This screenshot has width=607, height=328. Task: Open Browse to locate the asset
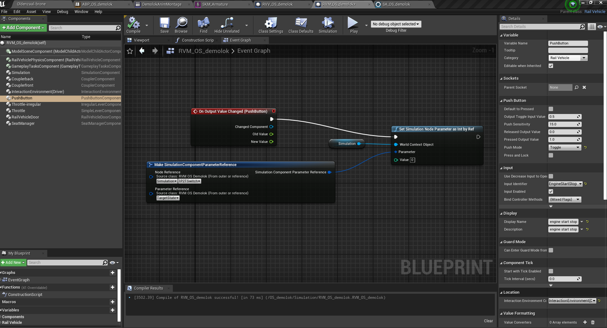click(181, 24)
